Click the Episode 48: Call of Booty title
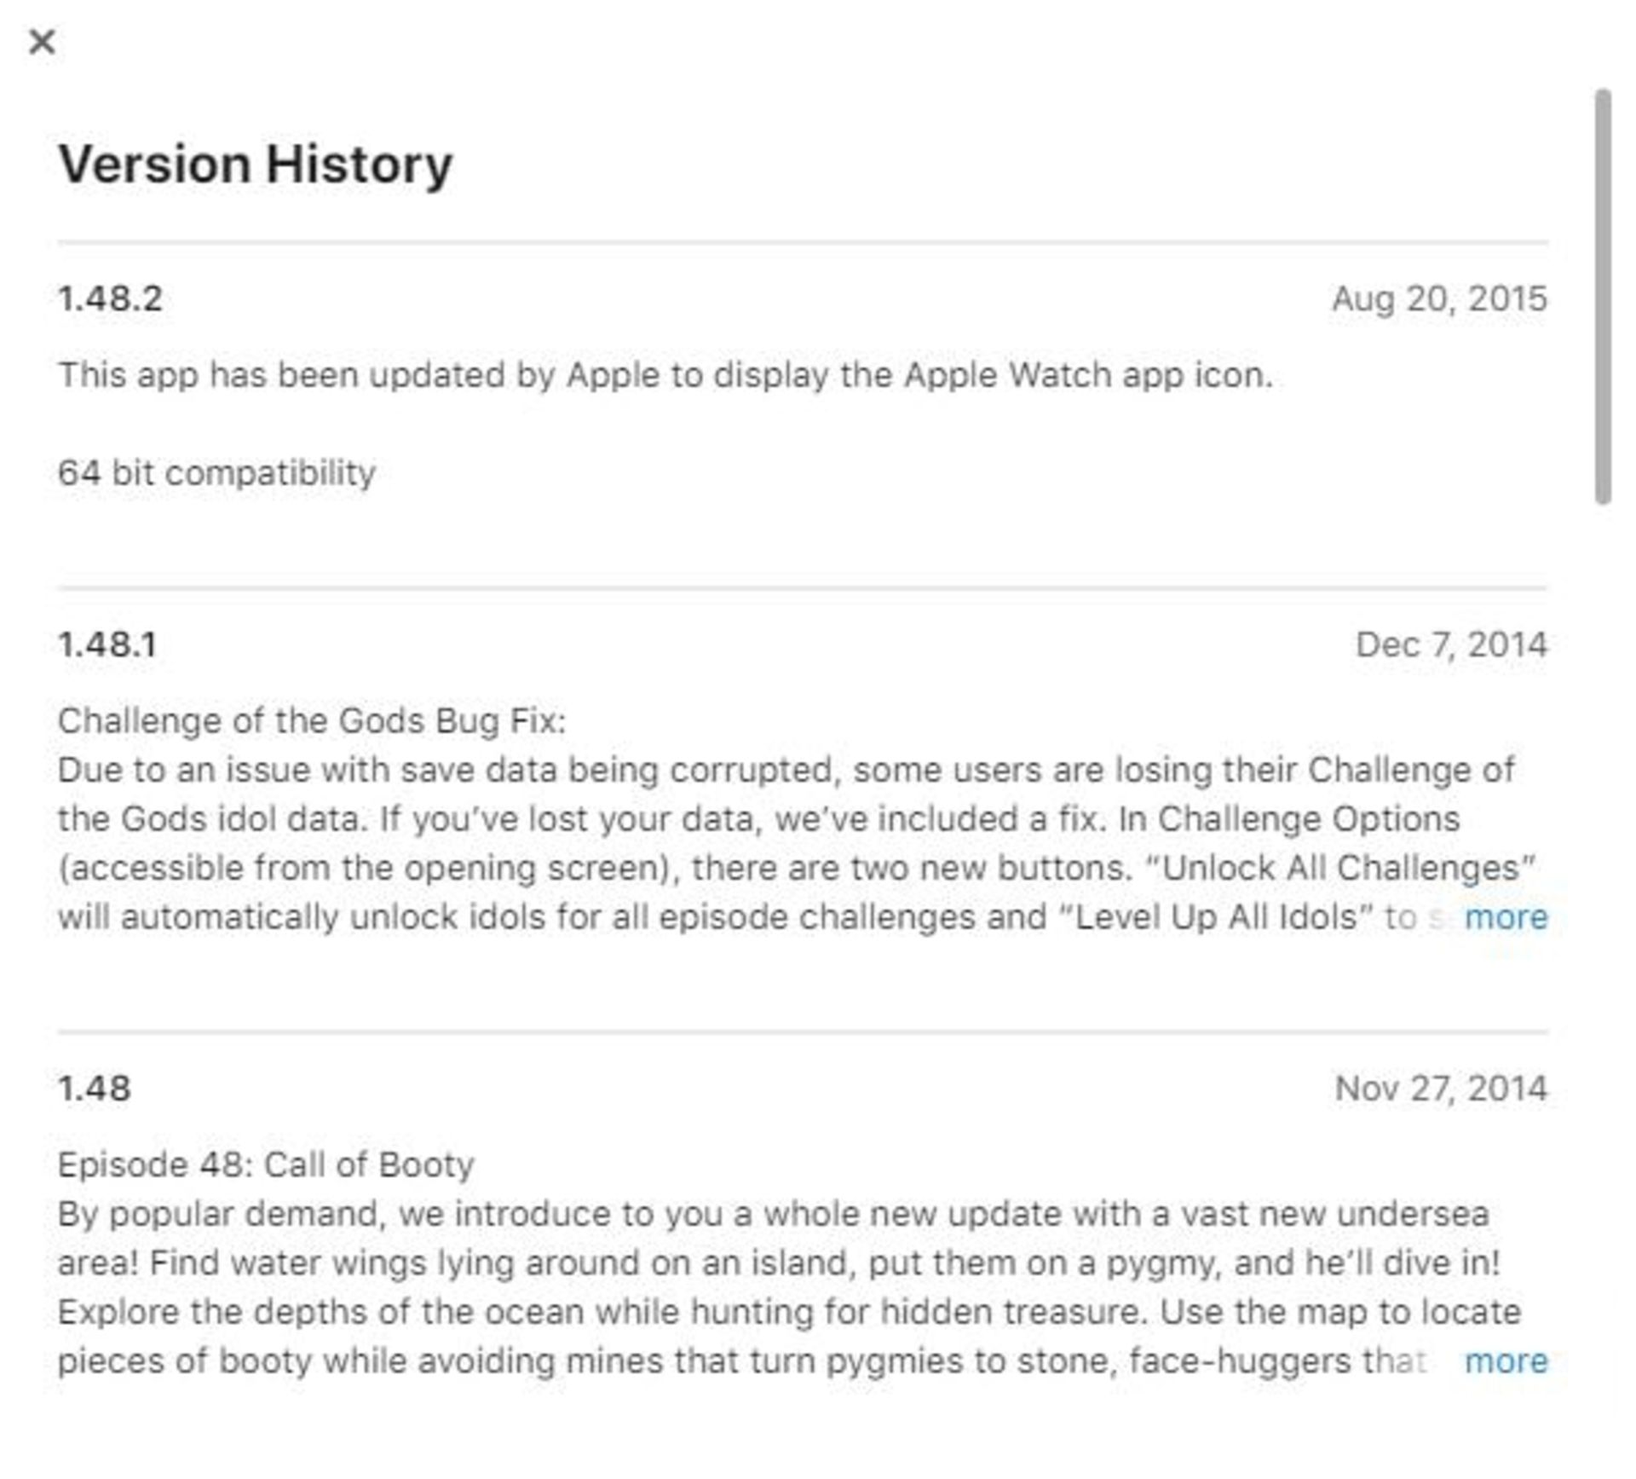This screenshot has height=1479, width=1636. [266, 1165]
